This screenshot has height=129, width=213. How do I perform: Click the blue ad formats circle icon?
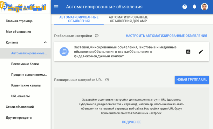[64, 52]
